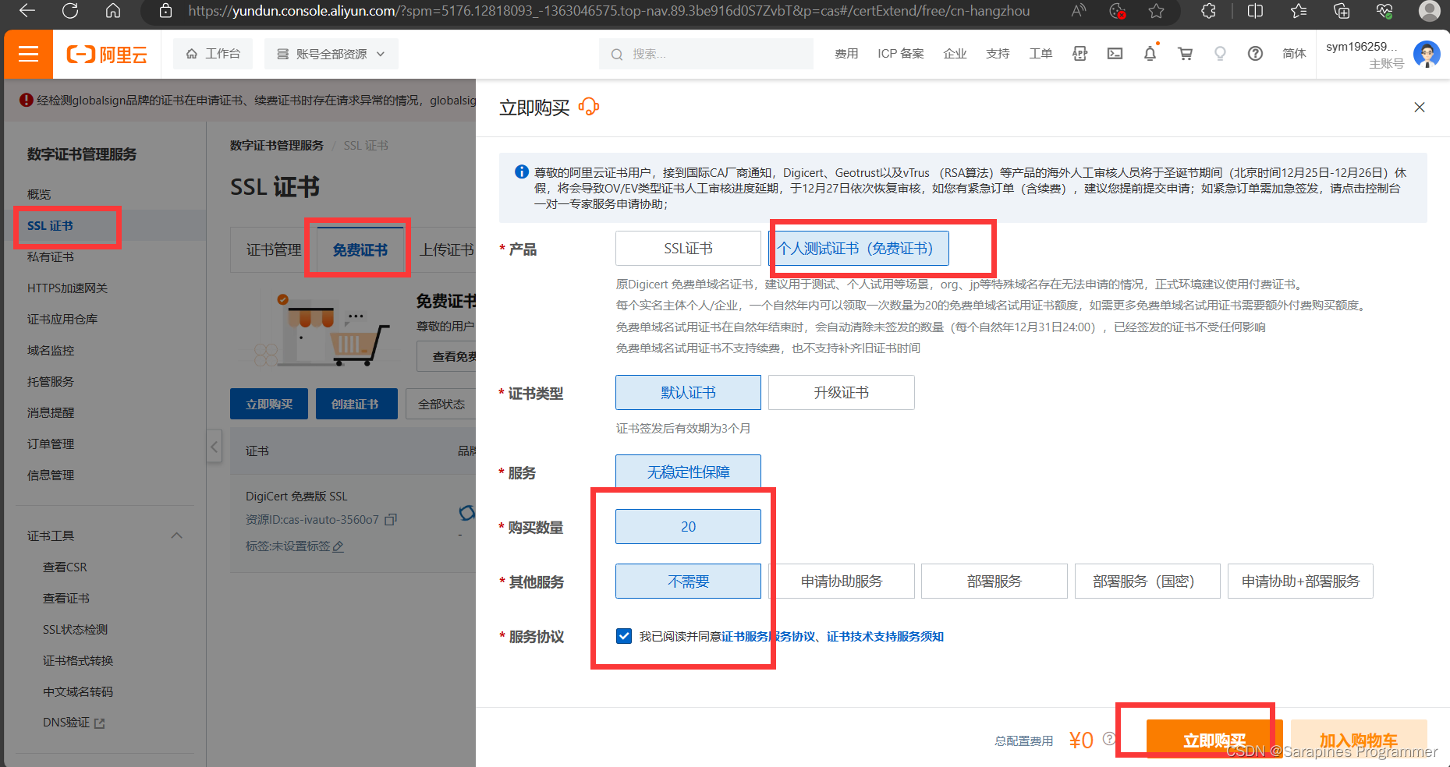Image resolution: width=1450 pixels, height=767 pixels.
Task: Collapse the left sidebar panel
Action: tap(214, 447)
